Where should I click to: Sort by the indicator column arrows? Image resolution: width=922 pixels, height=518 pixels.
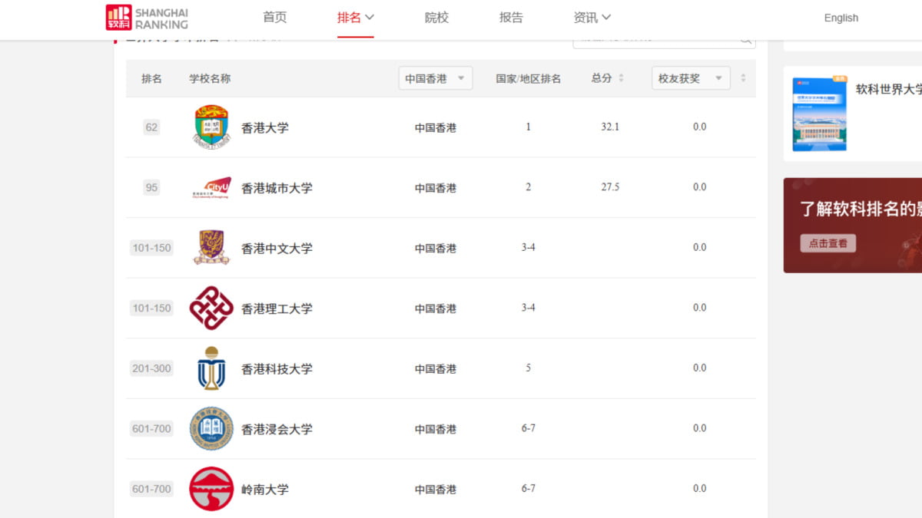click(x=743, y=78)
